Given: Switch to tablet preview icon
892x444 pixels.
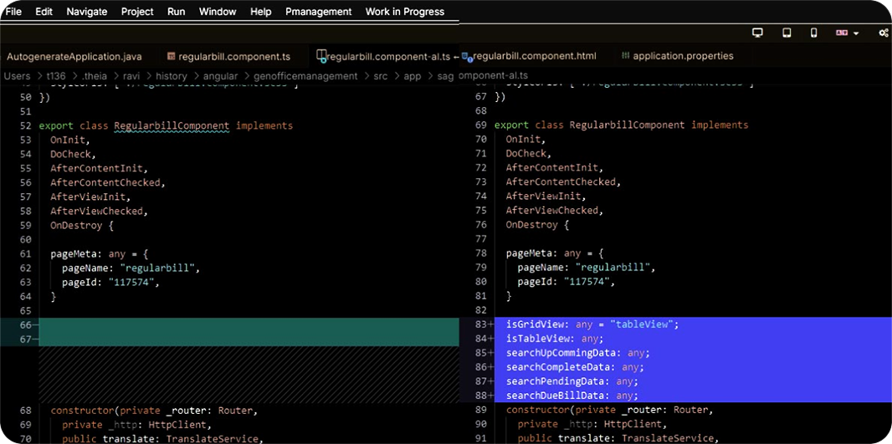Looking at the screenshot, I should [x=787, y=33].
